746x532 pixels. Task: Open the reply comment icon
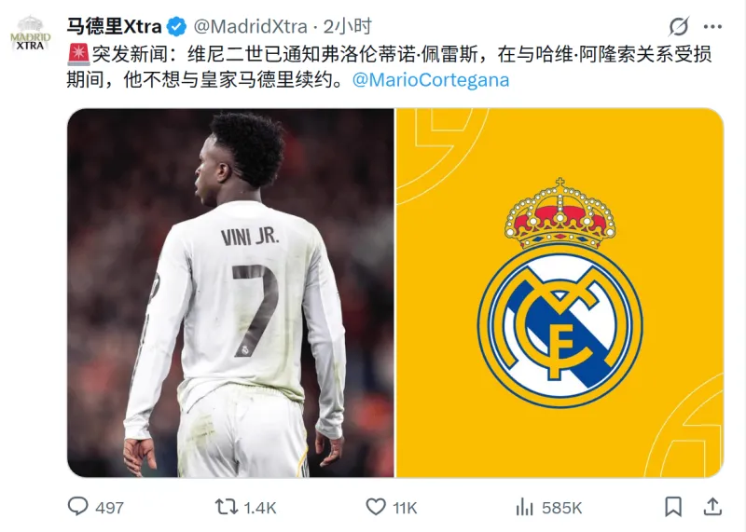pyautogui.click(x=78, y=507)
